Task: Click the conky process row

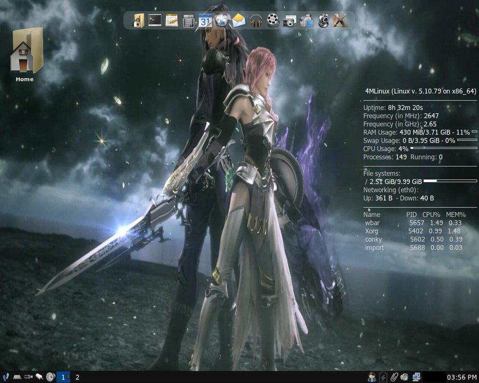Action: 413,239
